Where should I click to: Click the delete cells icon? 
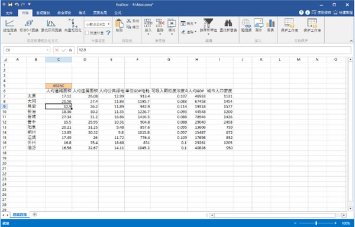[x=160, y=23]
